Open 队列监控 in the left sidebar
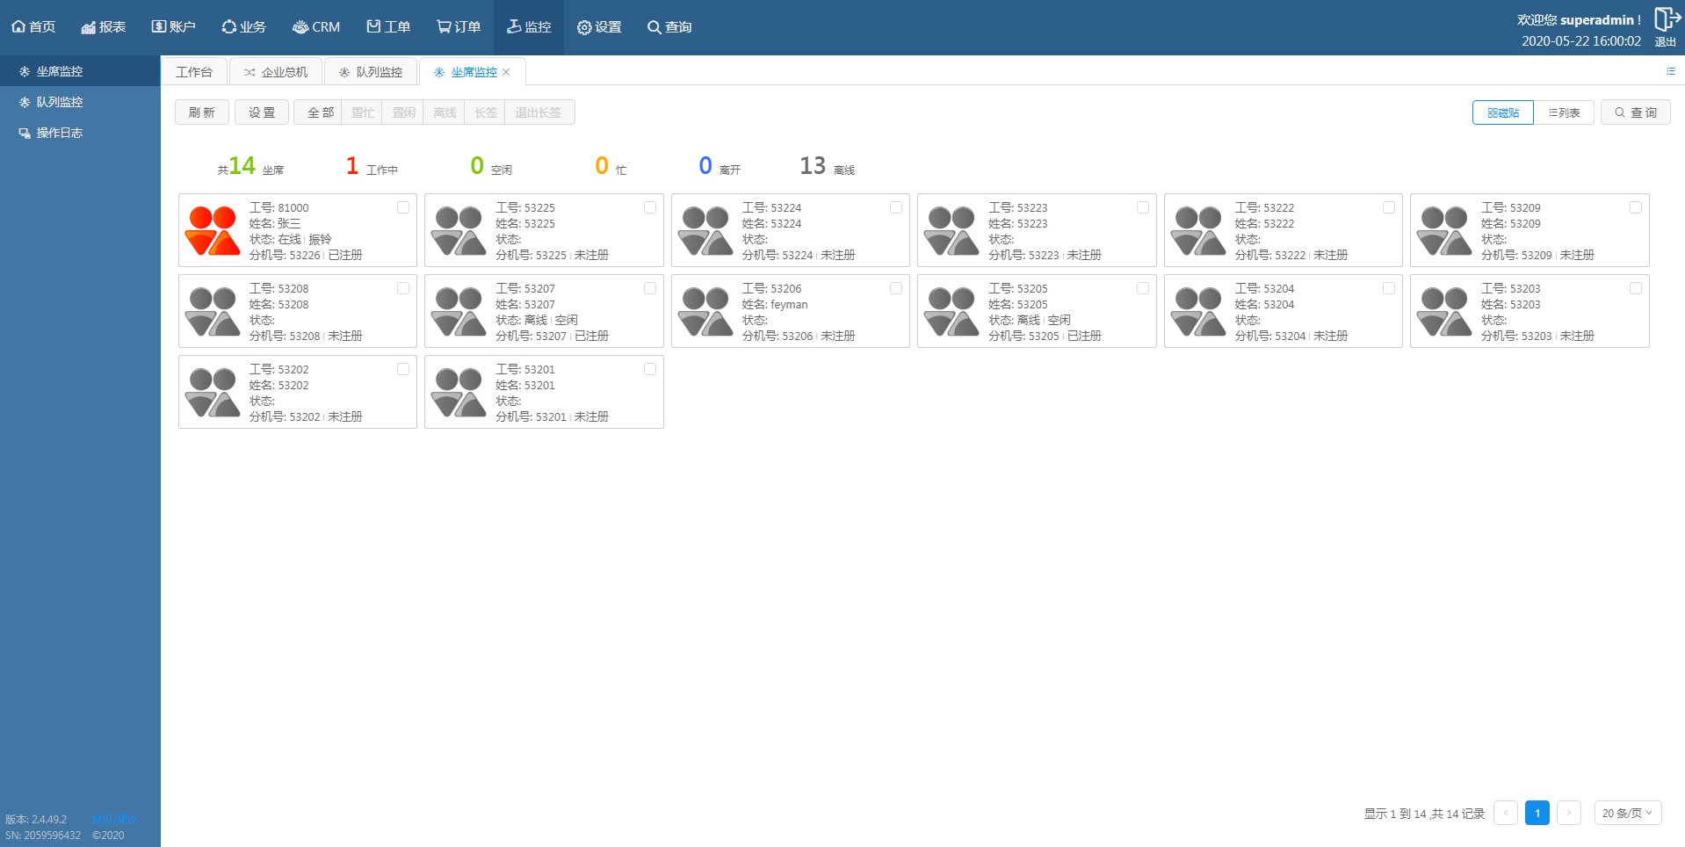The width and height of the screenshot is (1685, 847). 59,102
